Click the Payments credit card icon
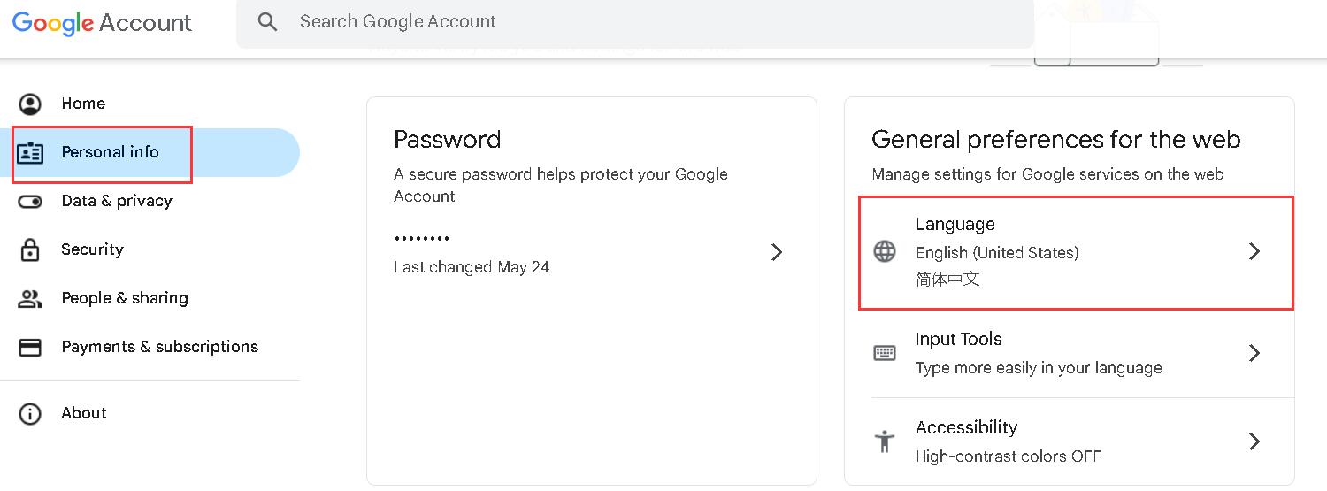Screen dimensions: 1327x491 pos(30,348)
